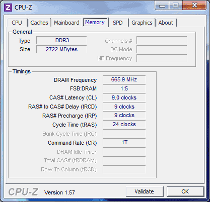Go to the SPD tab

(x=118, y=23)
